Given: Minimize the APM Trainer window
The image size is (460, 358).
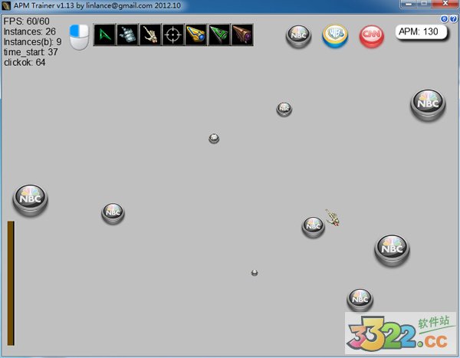Looking at the screenshot, I should [x=409, y=4].
